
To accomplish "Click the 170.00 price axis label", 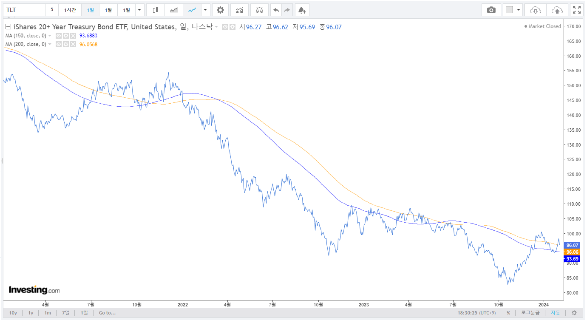I will pyautogui.click(x=574, y=26).
